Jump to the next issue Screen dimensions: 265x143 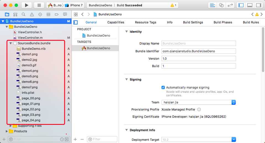click(x=261, y=15)
